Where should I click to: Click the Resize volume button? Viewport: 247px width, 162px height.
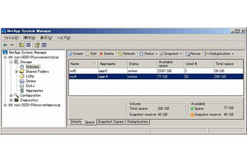[x=193, y=54]
